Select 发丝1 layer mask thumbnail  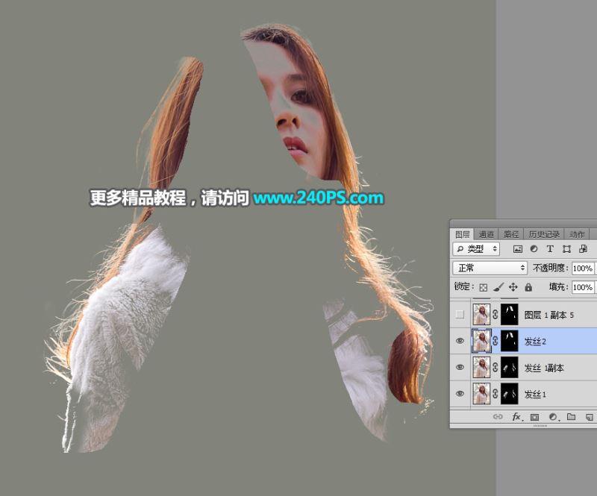510,393
